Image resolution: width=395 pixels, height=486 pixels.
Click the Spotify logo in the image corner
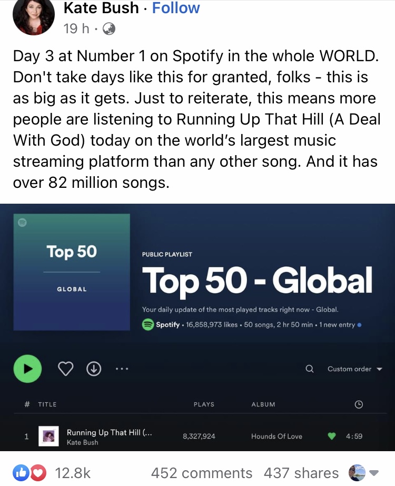pos(22,223)
